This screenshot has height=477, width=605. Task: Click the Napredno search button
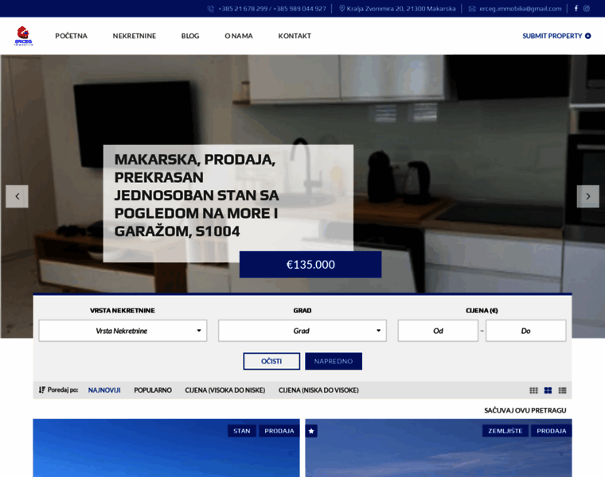pyautogui.click(x=334, y=361)
